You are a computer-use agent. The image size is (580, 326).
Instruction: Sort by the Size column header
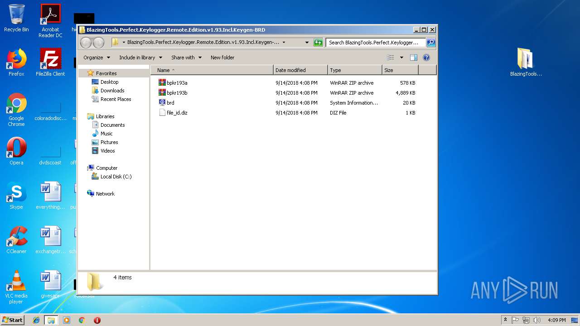coord(400,70)
